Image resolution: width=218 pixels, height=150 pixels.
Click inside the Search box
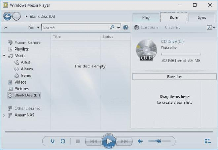click(76, 27)
